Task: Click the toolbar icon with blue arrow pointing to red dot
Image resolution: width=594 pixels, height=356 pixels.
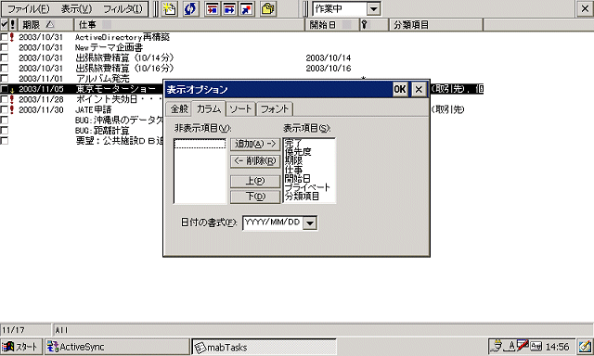Action: coord(247,8)
